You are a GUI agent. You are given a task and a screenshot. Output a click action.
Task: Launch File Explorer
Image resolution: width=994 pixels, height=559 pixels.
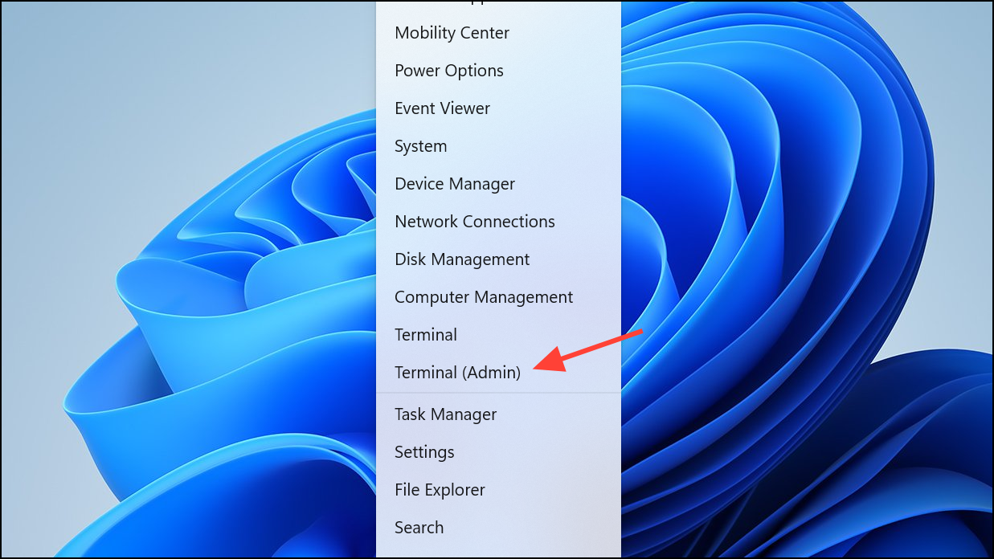click(498, 490)
